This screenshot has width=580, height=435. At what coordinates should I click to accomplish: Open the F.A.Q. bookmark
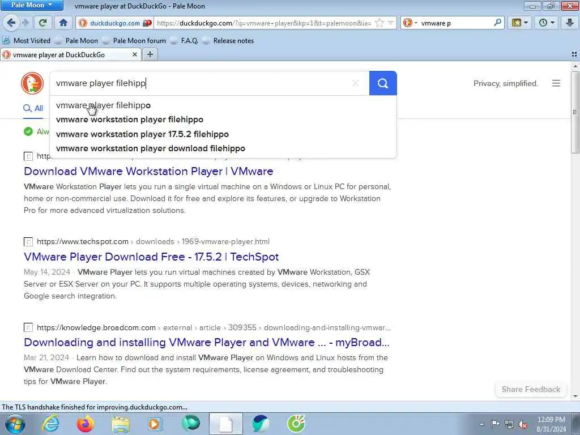point(184,41)
